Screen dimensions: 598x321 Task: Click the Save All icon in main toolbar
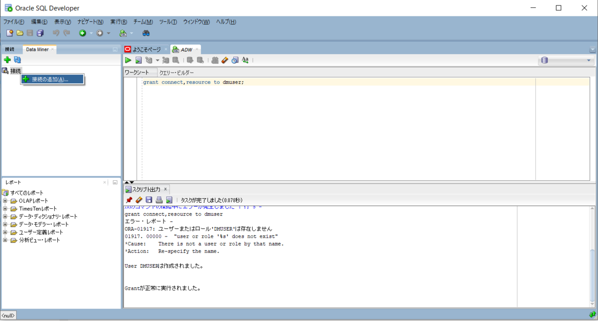40,33
